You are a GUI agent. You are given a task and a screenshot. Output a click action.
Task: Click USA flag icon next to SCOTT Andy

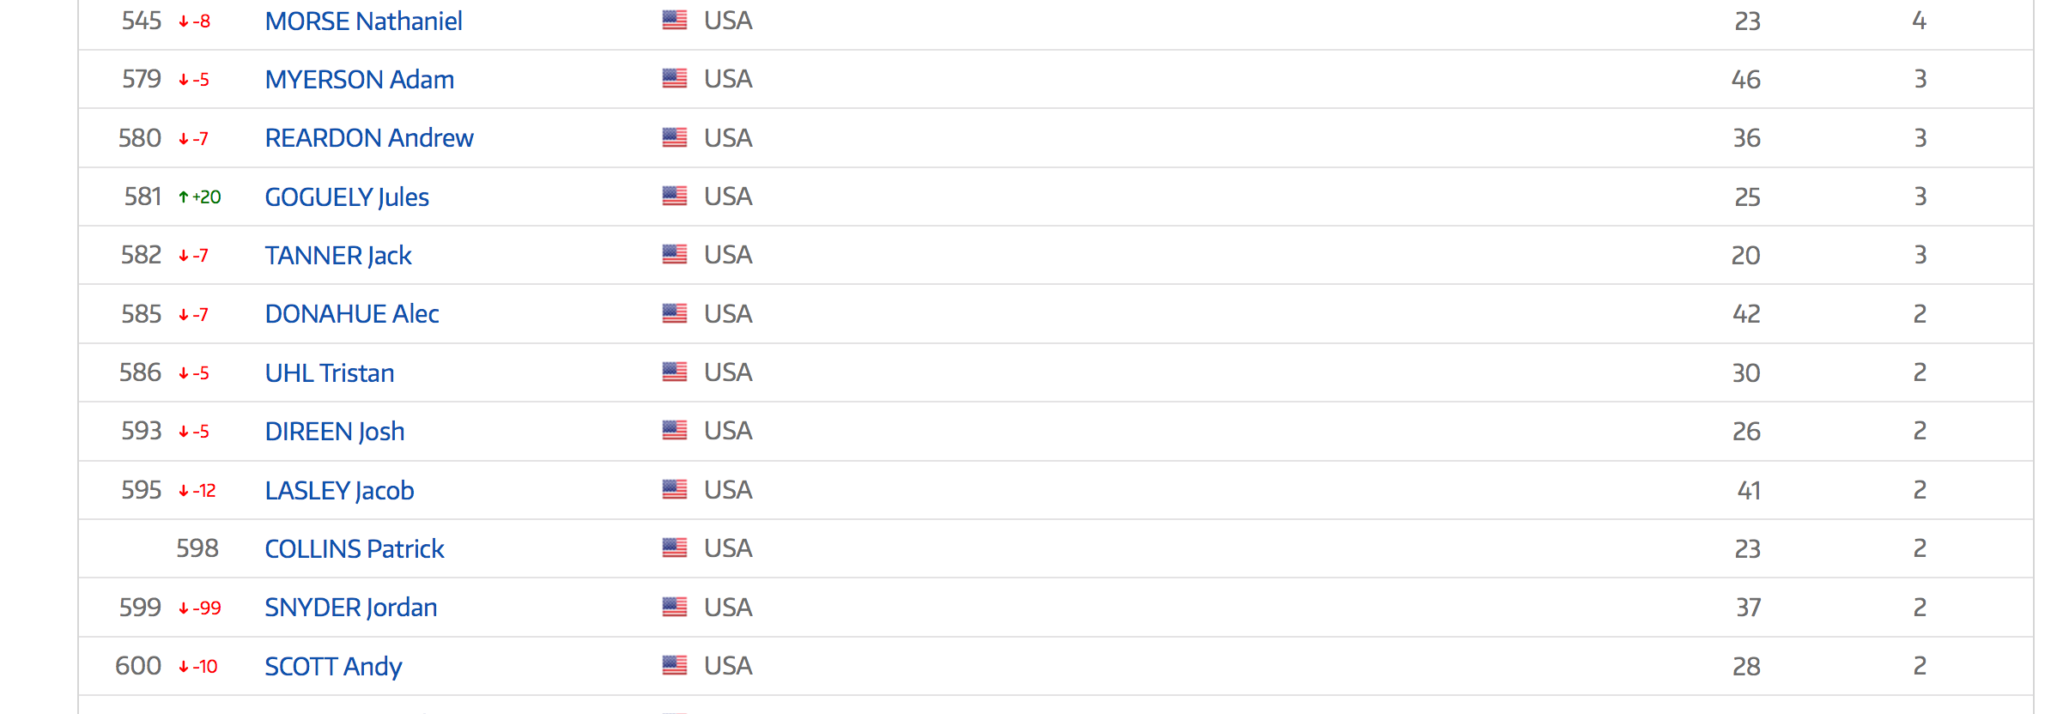(675, 665)
